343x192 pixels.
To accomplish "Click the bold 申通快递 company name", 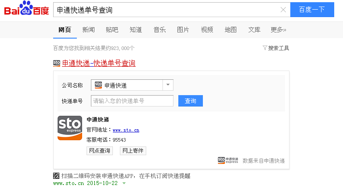I will [98, 120].
